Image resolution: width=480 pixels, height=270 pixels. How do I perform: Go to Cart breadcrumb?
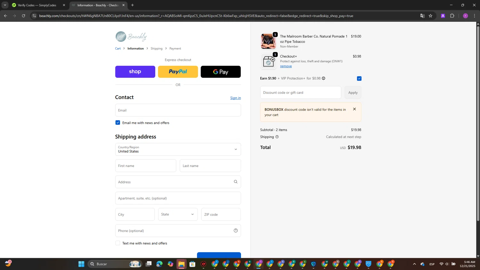tap(118, 49)
